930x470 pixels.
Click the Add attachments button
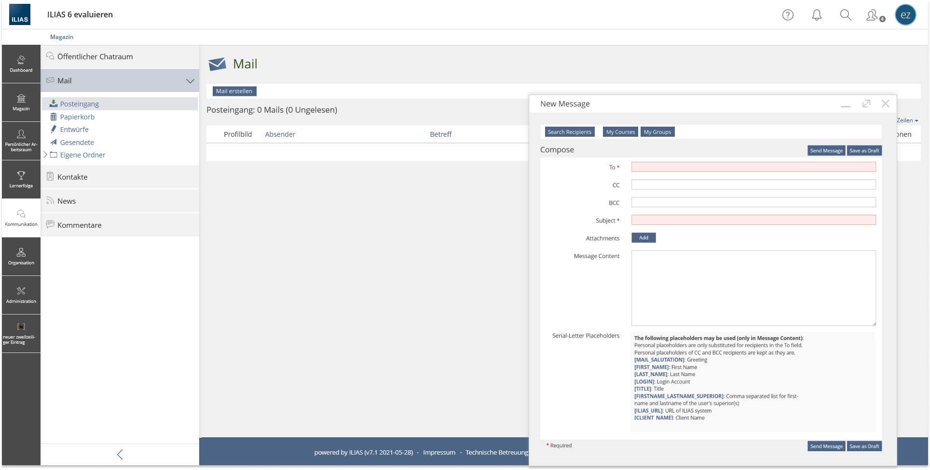coord(643,238)
